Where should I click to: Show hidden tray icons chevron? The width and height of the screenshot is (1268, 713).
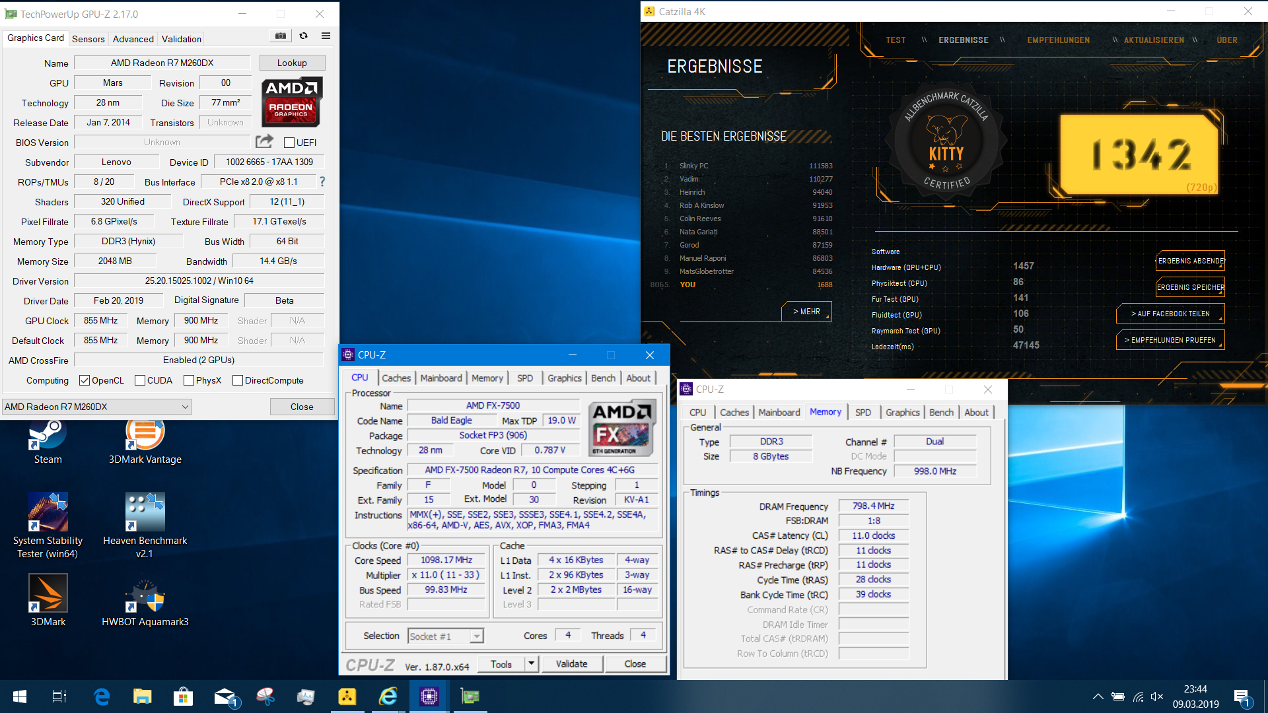(1098, 696)
